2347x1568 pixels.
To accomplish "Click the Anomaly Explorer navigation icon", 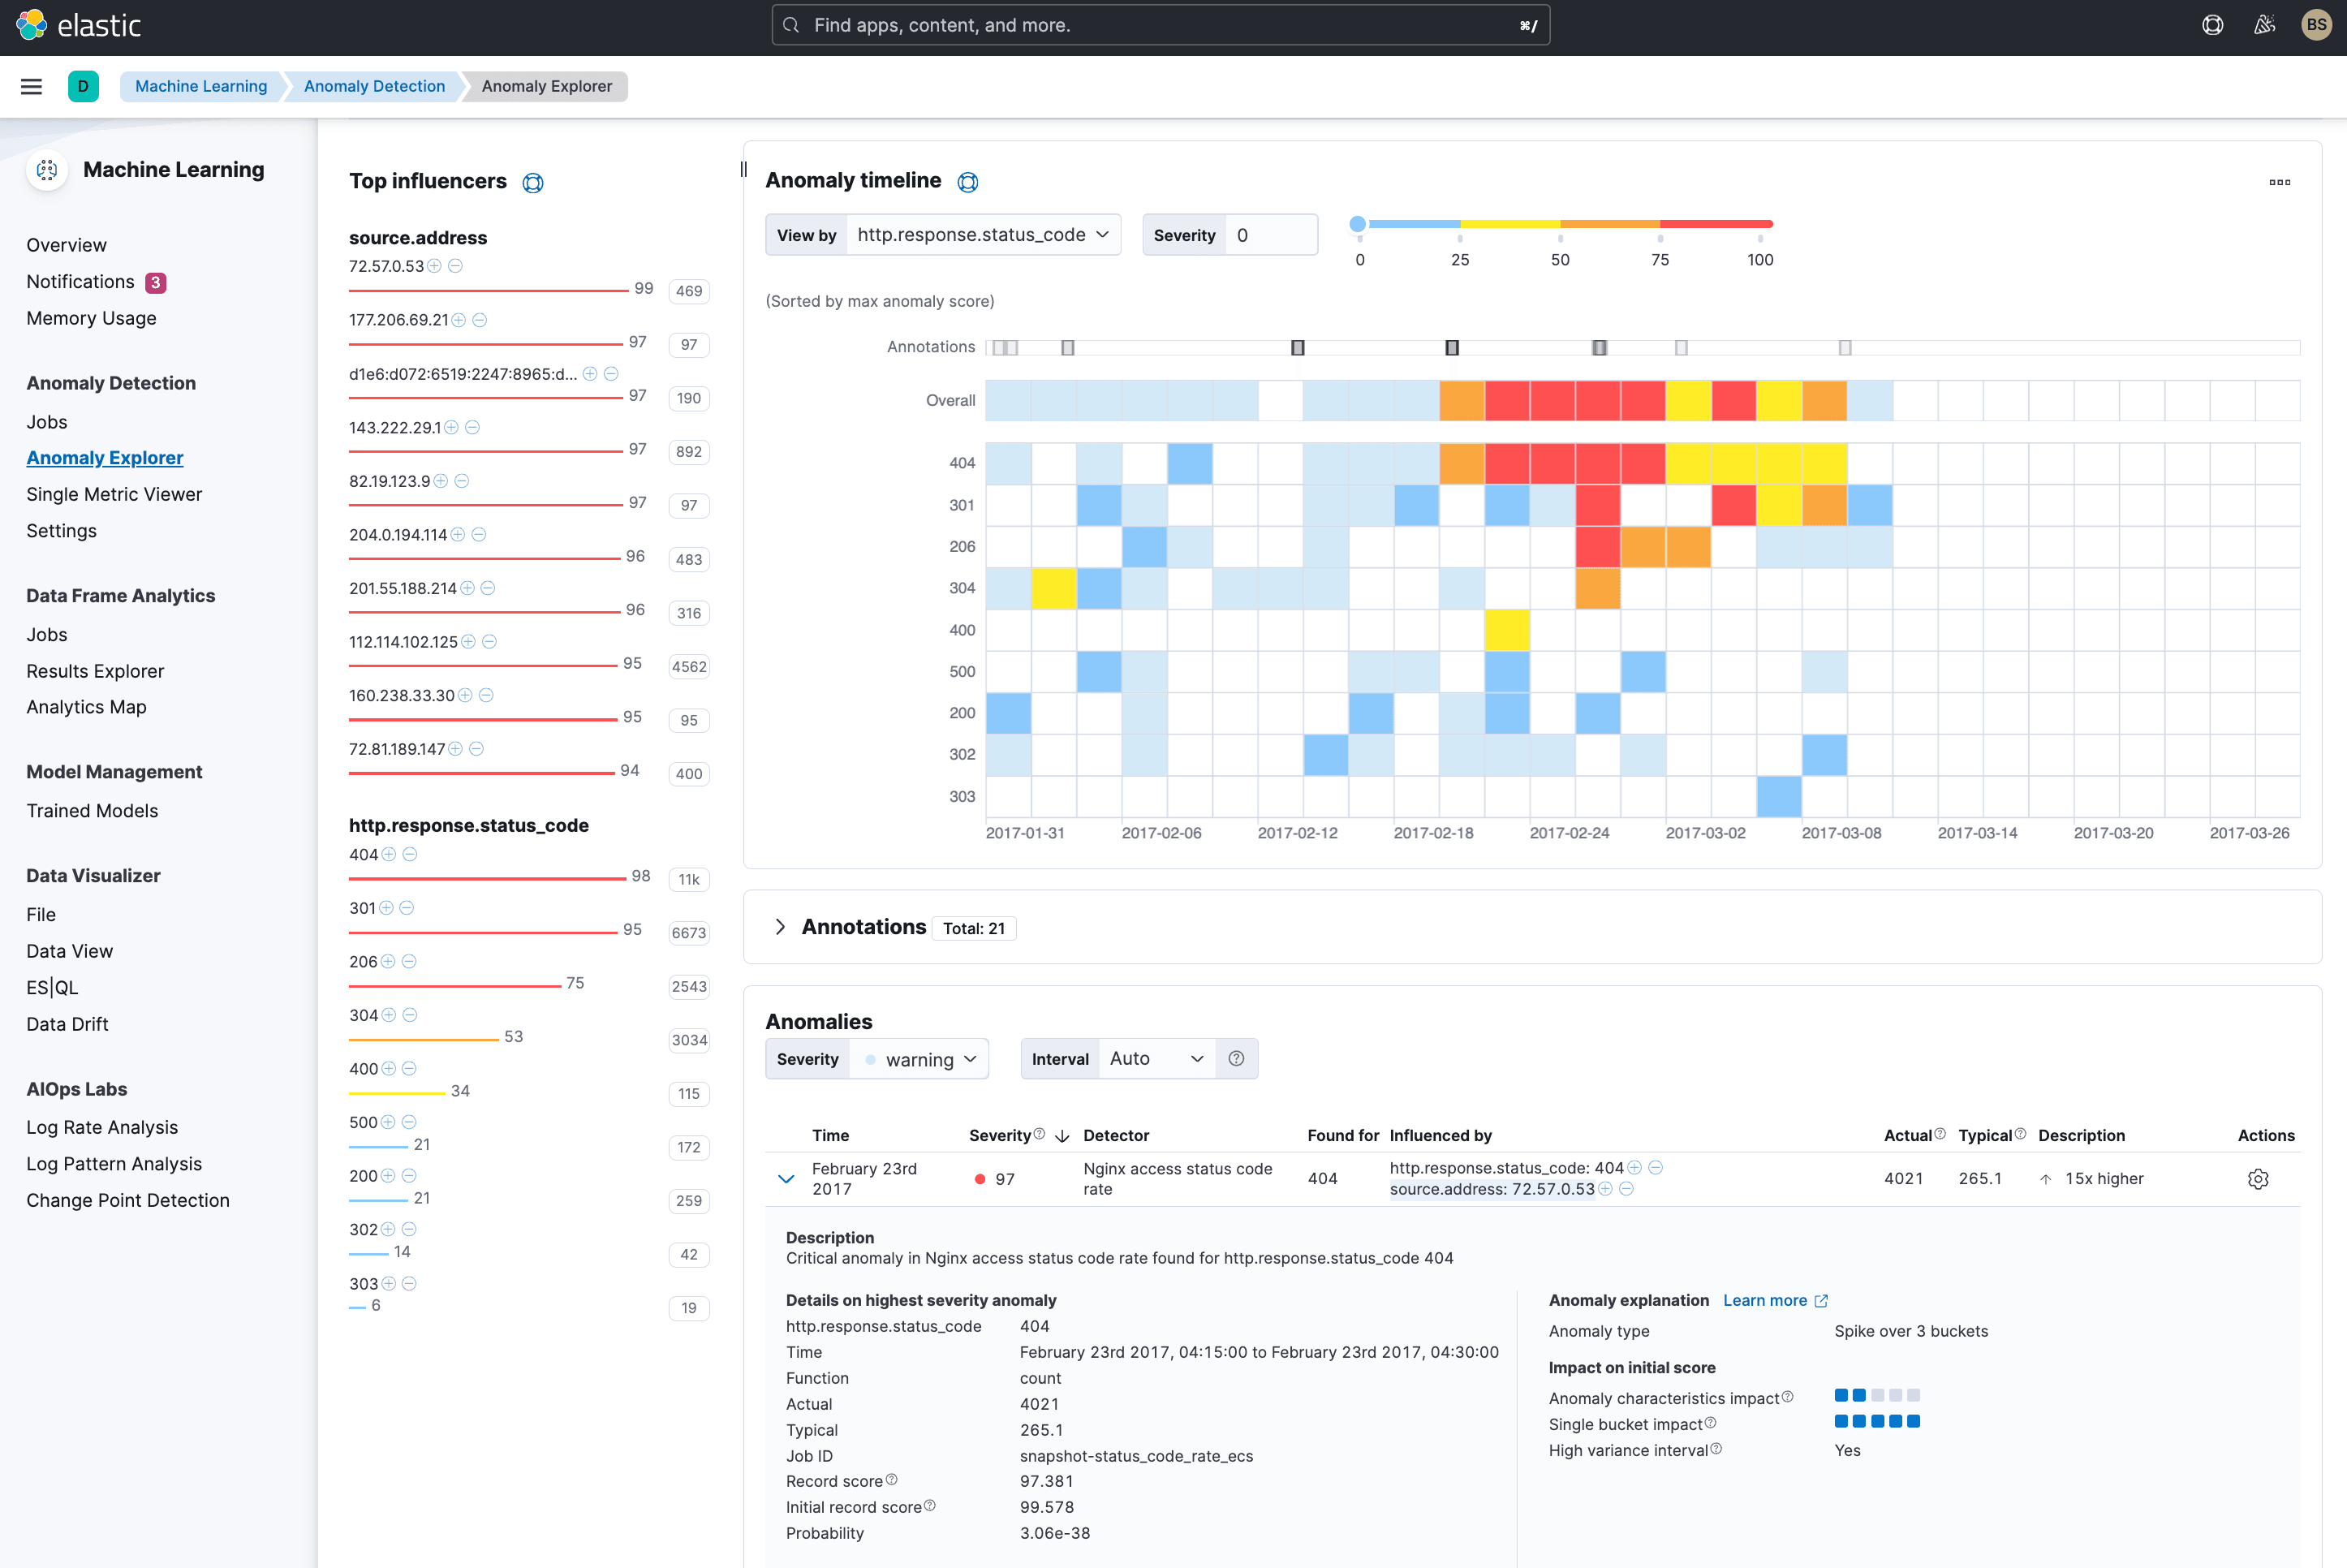I will (x=103, y=457).
